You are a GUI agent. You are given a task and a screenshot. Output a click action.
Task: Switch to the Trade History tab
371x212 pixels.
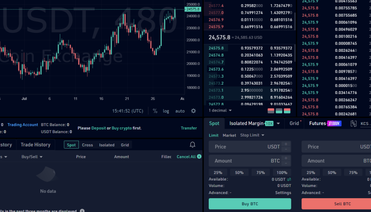(36, 145)
